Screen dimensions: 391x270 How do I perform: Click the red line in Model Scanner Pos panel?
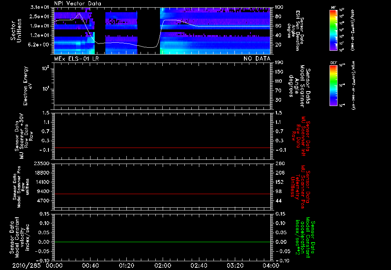(162, 194)
